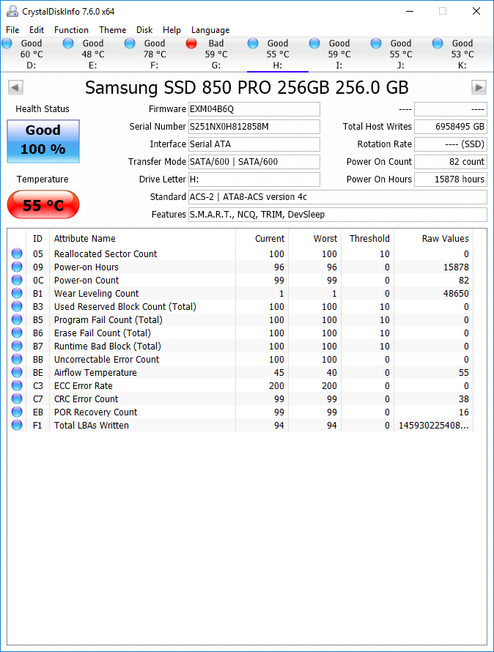
Task: Click the Power On Hours value
Action: tap(451, 179)
